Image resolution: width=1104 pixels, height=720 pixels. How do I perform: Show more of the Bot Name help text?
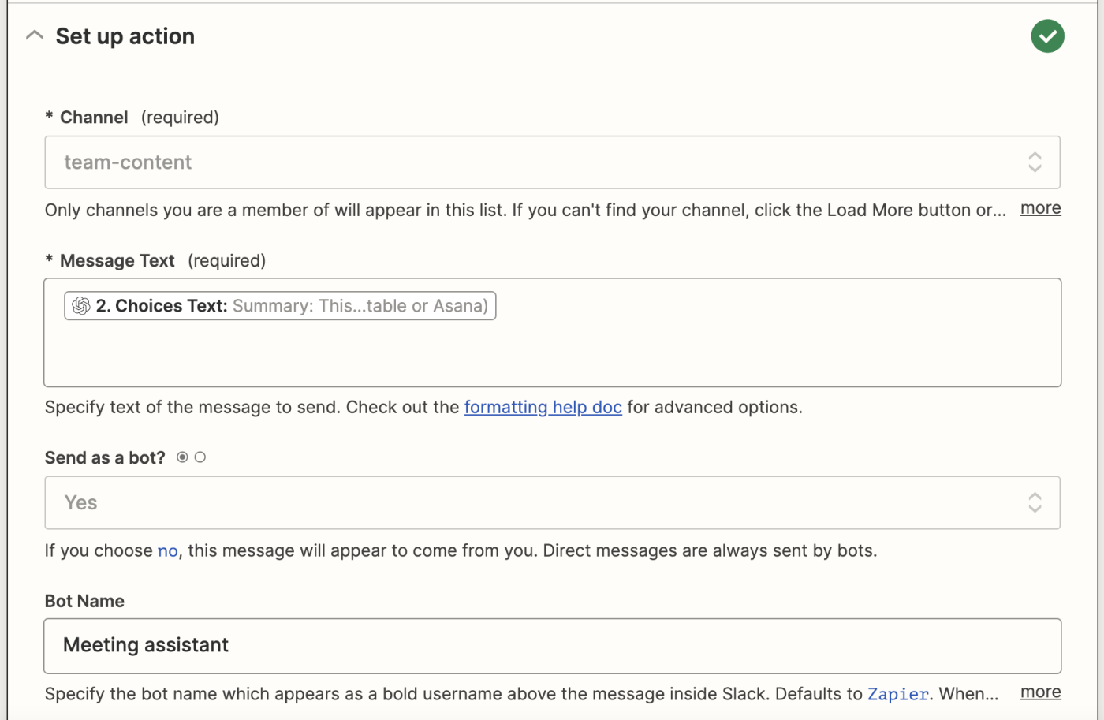pos(1040,692)
